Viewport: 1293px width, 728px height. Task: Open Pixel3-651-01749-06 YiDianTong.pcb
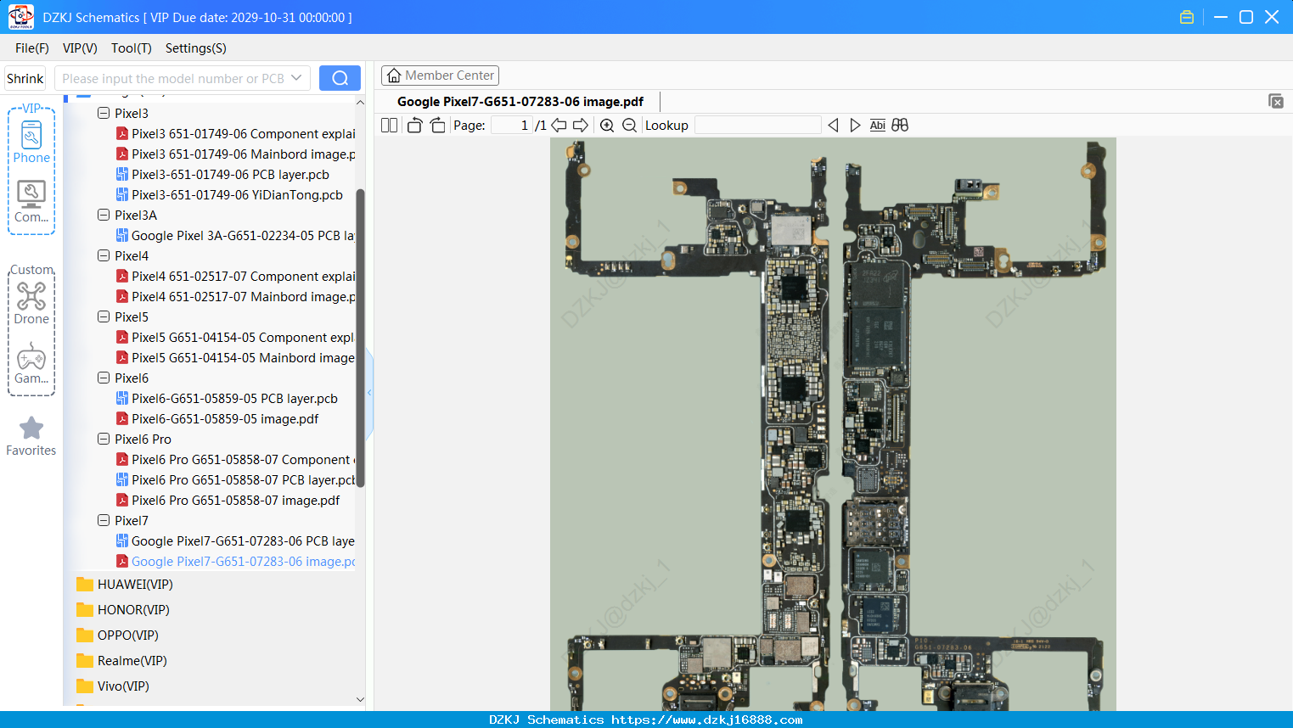point(229,194)
